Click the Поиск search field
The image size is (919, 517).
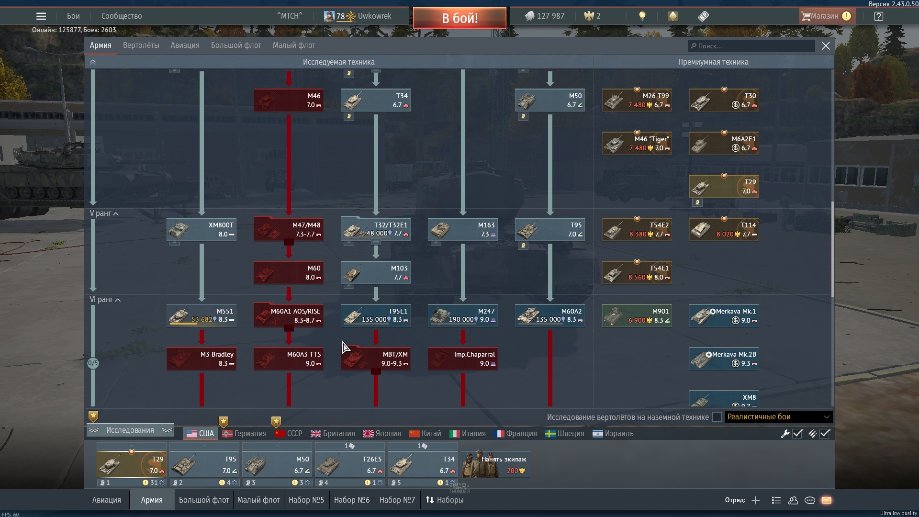click(751, 46)
